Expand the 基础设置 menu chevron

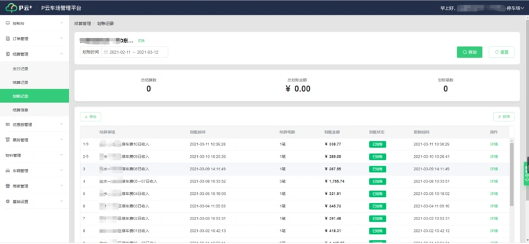pos(62,201)
